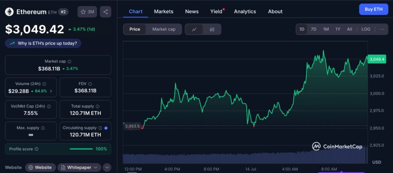
Task: Click the trend arrow icon in price-up question
Action: (x=12, y=44)
